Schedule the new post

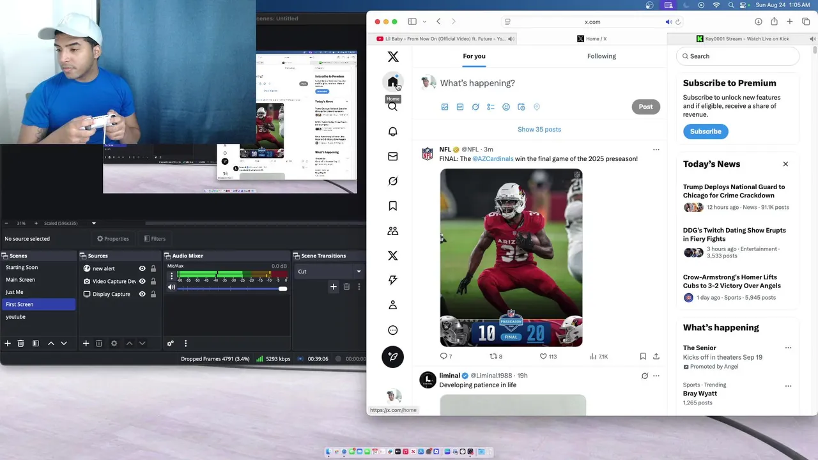coord(521,107)
